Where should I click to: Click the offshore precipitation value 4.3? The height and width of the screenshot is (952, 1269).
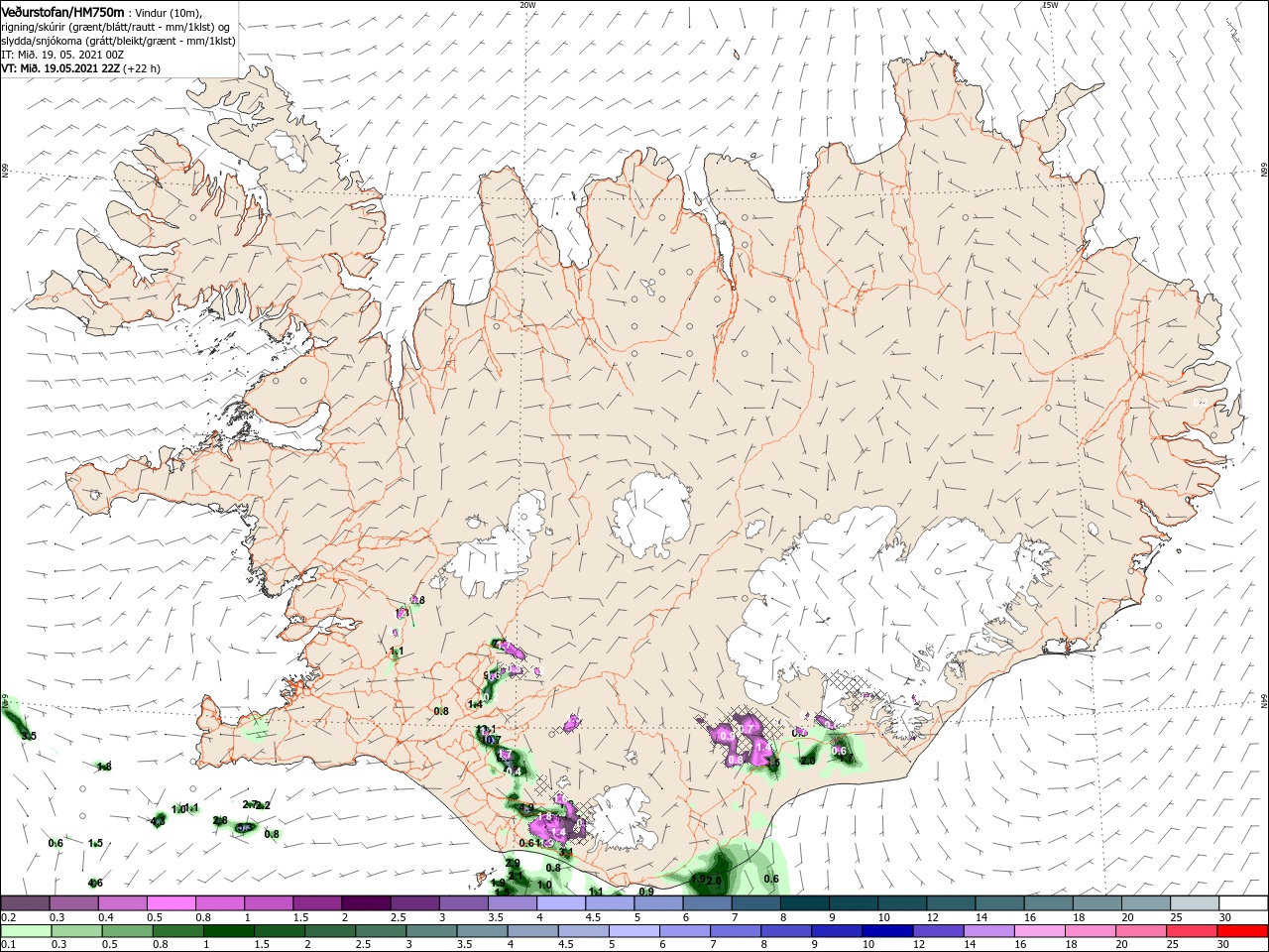click(158, 821)
